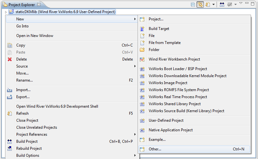The height and width of the screenshot is (159, 258).
Task: Click the VxWorks Boot Loader / BSP Project icon
Action: click(142, 69)
